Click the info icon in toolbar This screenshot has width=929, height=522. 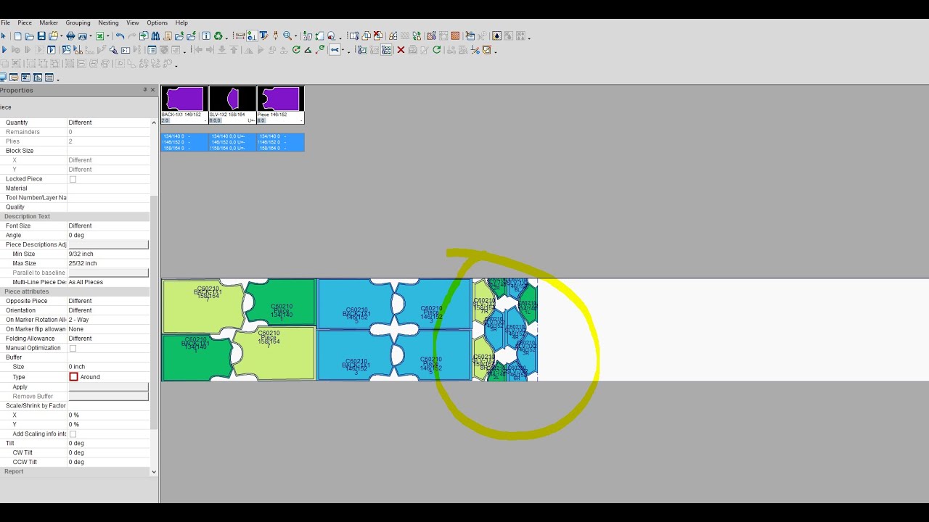click(206, 36)
